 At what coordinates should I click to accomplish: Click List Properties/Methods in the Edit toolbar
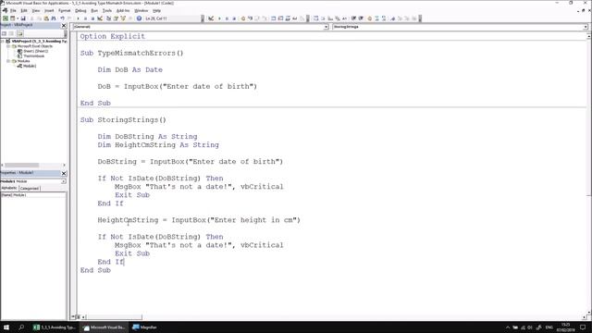[x=315, y=18]
